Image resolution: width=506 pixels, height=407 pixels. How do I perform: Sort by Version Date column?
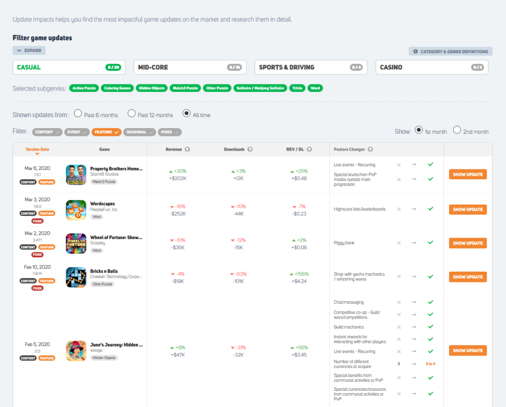37,149
